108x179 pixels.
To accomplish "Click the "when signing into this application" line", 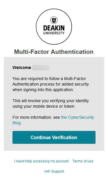I will (x=43, y=90).
